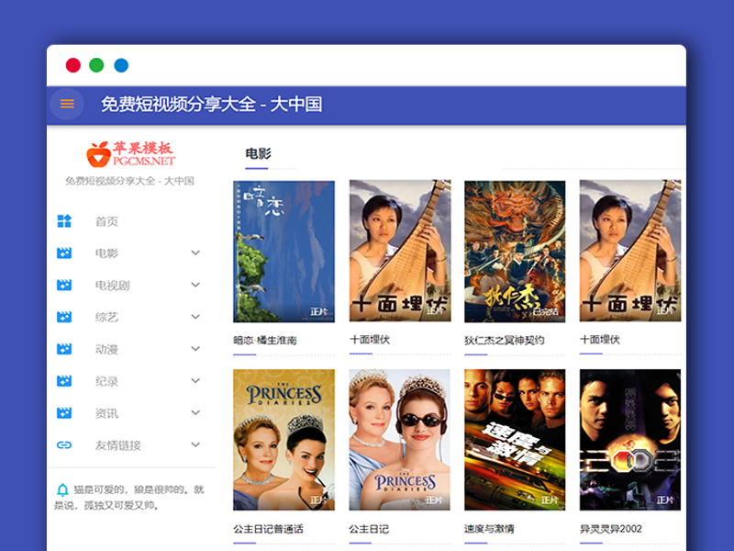Expand the 电影 sidebar chevron

point(195,253)
